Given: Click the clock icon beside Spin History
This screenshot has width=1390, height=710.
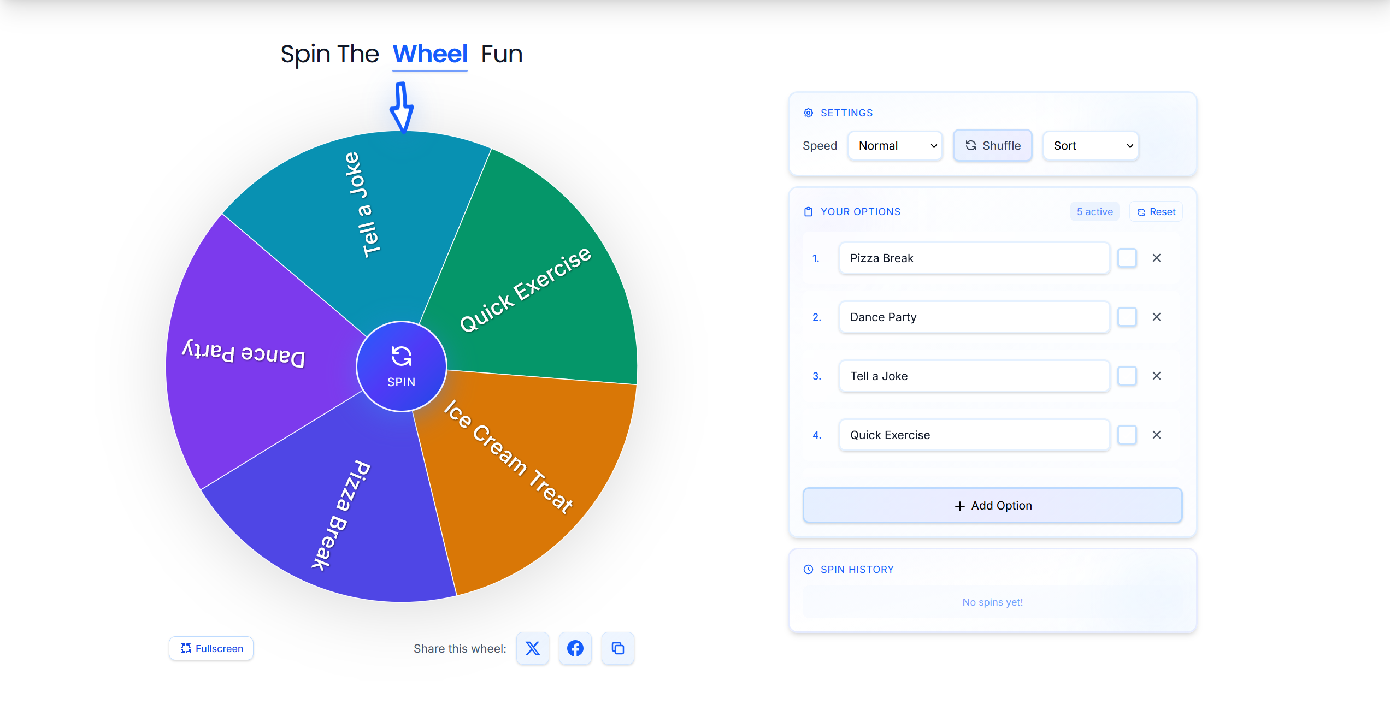Looking at the screenshot, I should tap(808, 569).
